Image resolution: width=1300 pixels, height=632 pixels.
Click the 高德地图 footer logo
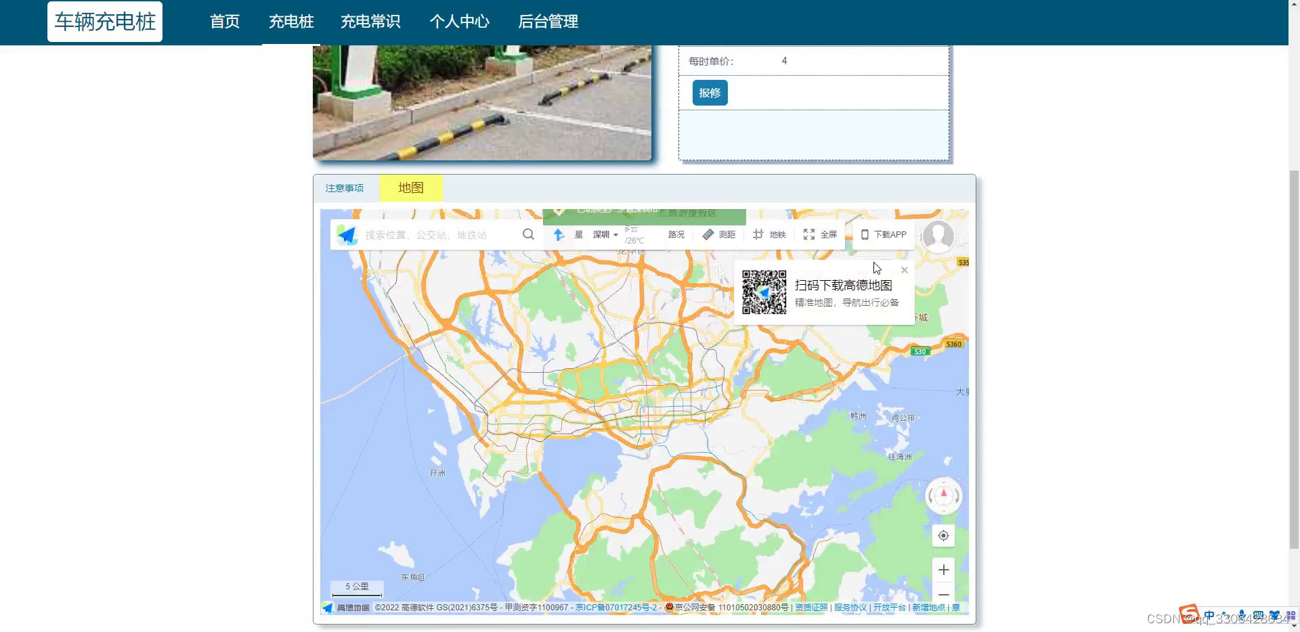click(346, 608)
